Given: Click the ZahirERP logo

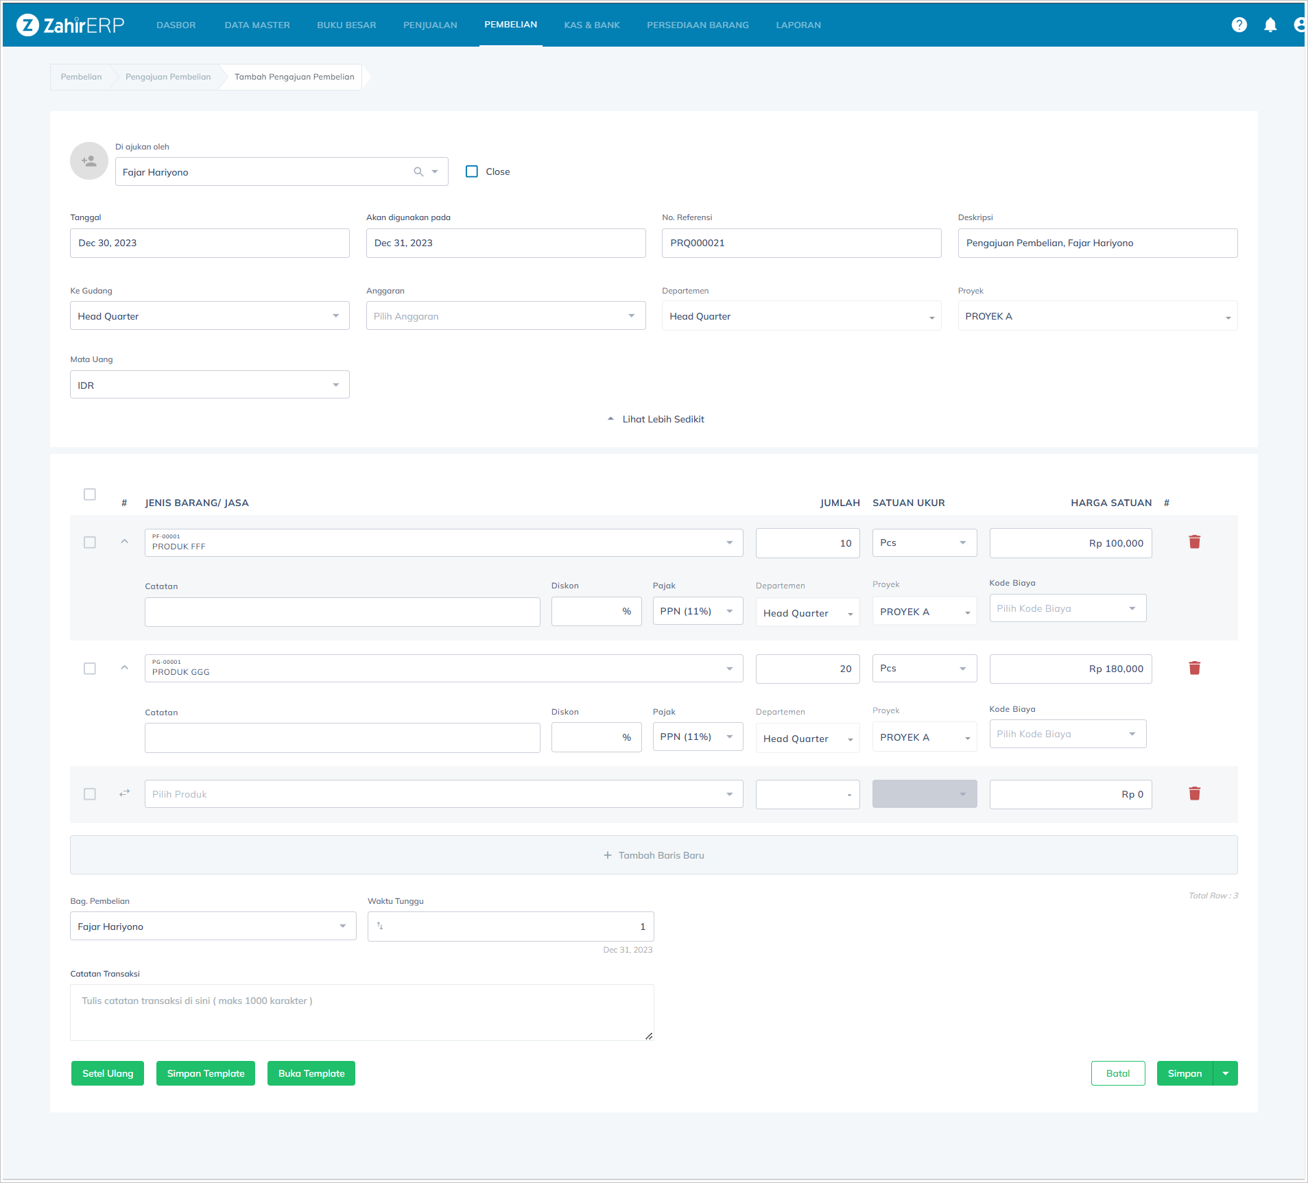Looking at the screenshot, I should pos(71,25).
